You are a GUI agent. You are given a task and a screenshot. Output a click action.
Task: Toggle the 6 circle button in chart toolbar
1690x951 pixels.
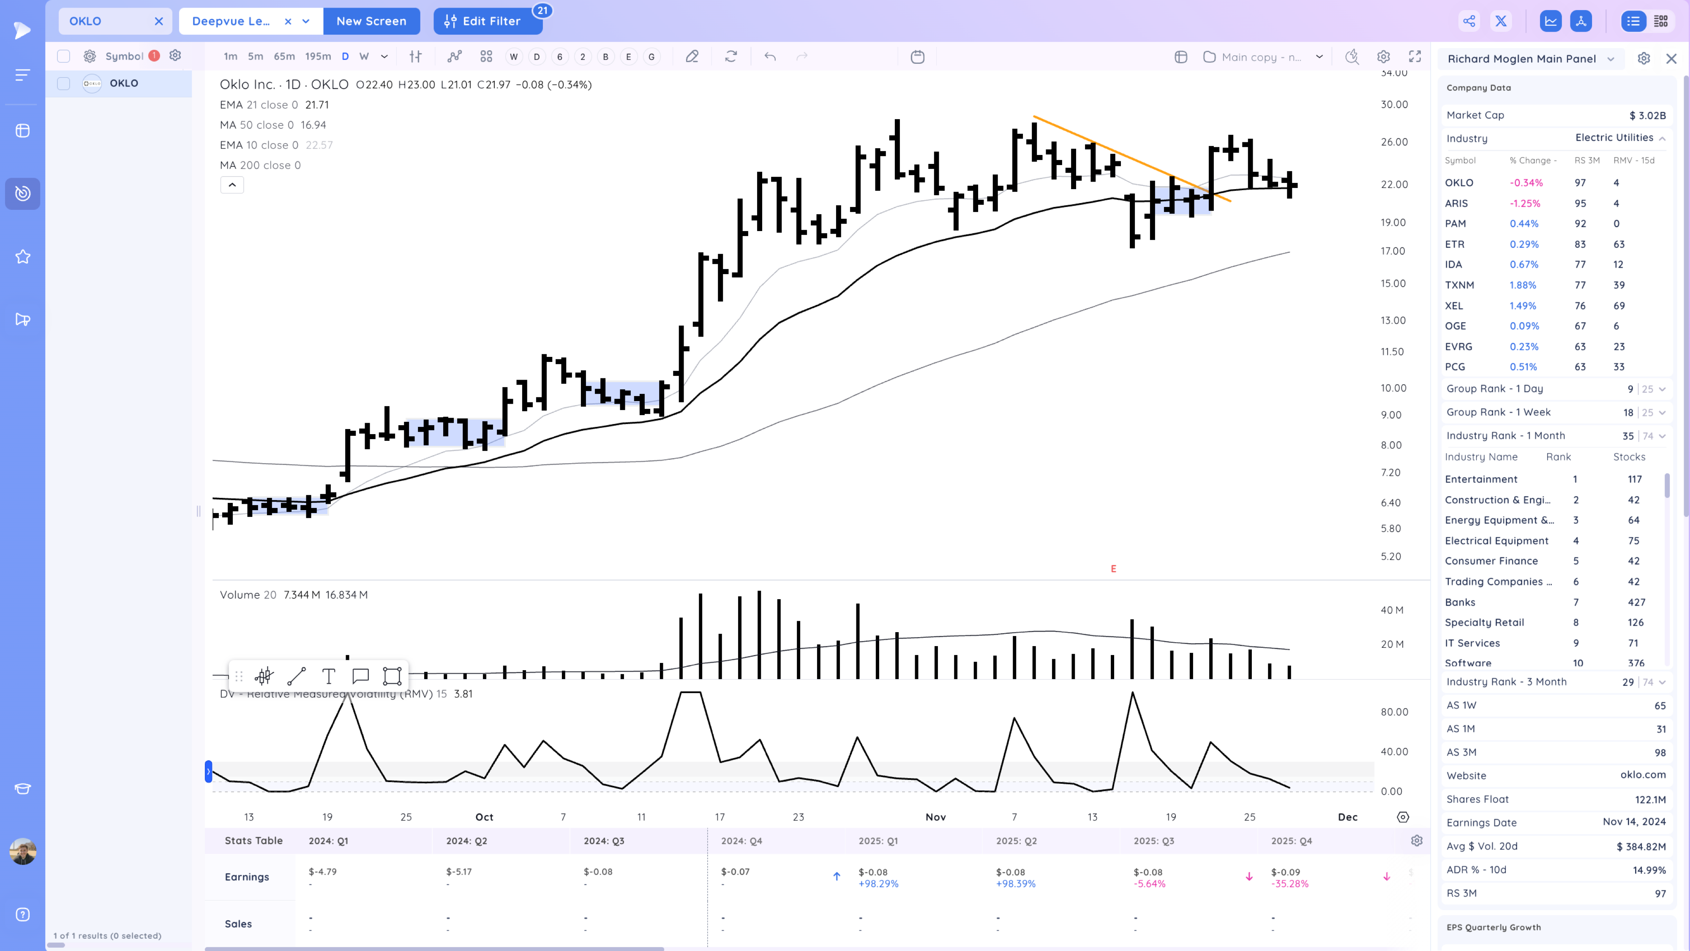point(560,57)
